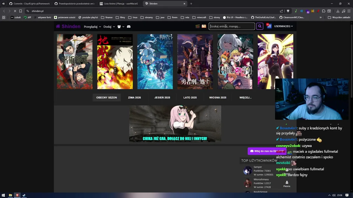Open the browser hamburger menu

(x=349, y=11)
